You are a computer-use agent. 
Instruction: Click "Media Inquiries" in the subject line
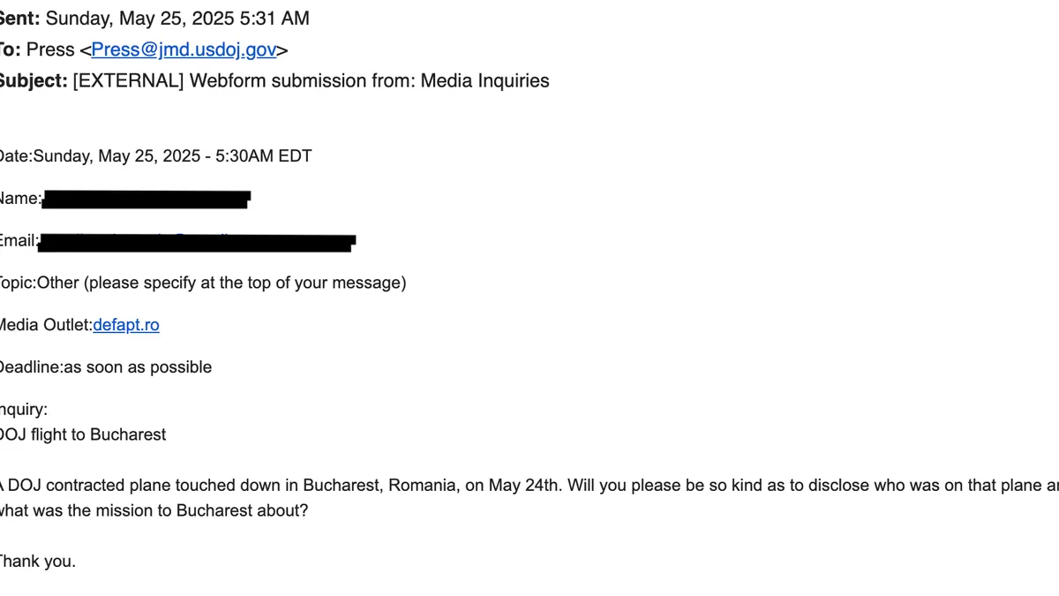484,81
